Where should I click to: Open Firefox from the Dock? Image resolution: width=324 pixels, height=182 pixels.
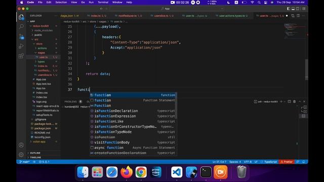pos(127,172)
